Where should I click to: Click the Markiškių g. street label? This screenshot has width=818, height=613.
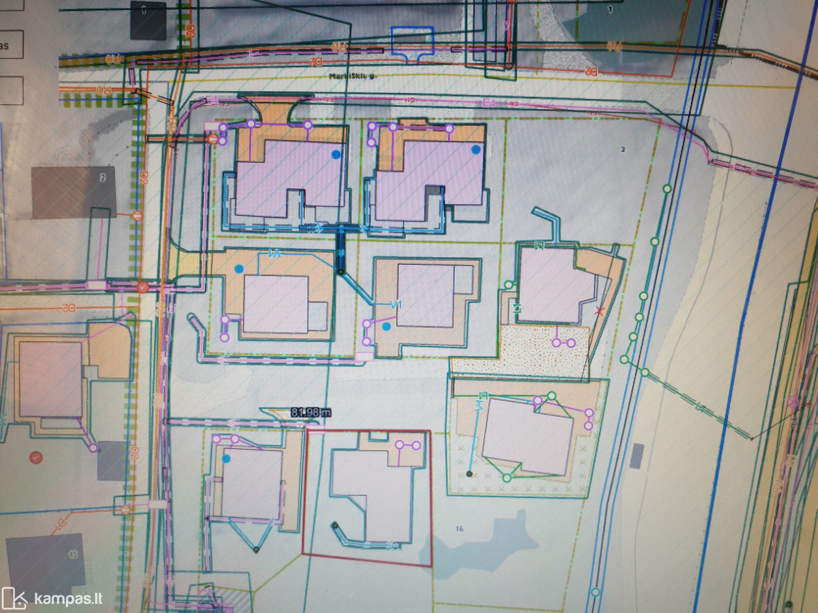tap(353, 77)
